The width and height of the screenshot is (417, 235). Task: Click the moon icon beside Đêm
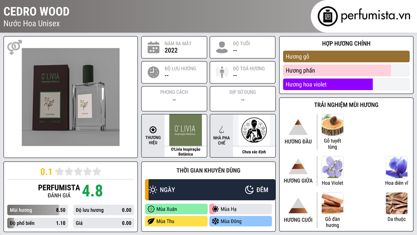coord(249,190)
